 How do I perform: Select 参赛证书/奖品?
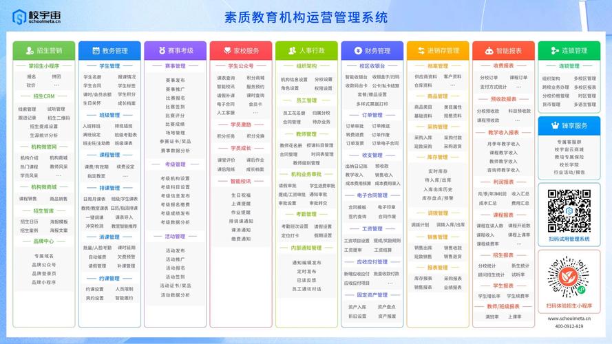click(x=176, y=142)
